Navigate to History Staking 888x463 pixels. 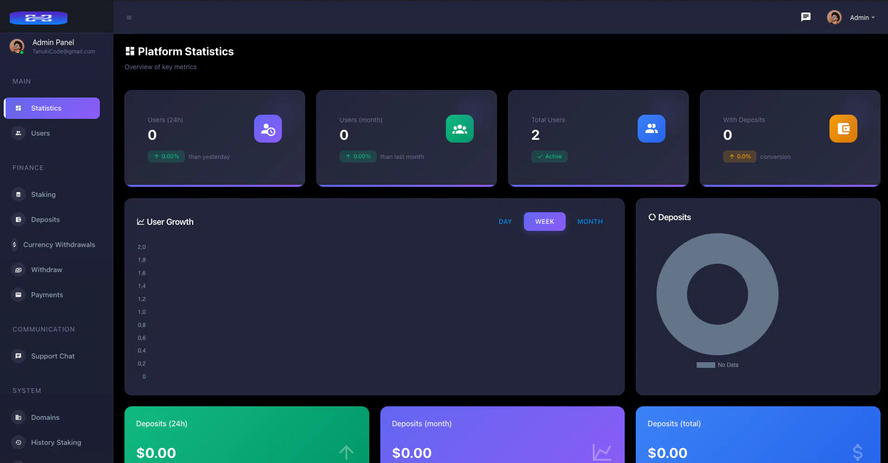pos(56,443)
